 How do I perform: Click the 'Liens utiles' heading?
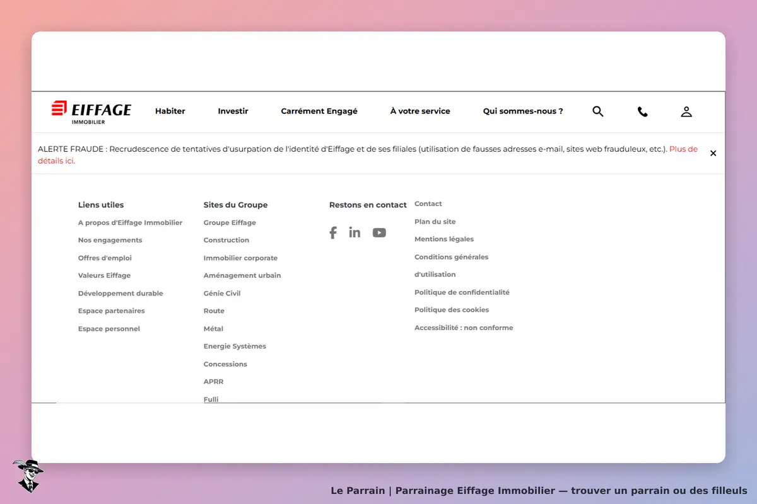click(x=101, y=205)
